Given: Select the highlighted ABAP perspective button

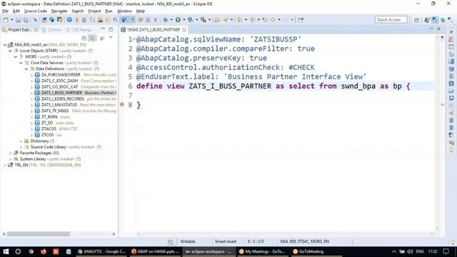Looking at the screenshot, I should 435,20.
